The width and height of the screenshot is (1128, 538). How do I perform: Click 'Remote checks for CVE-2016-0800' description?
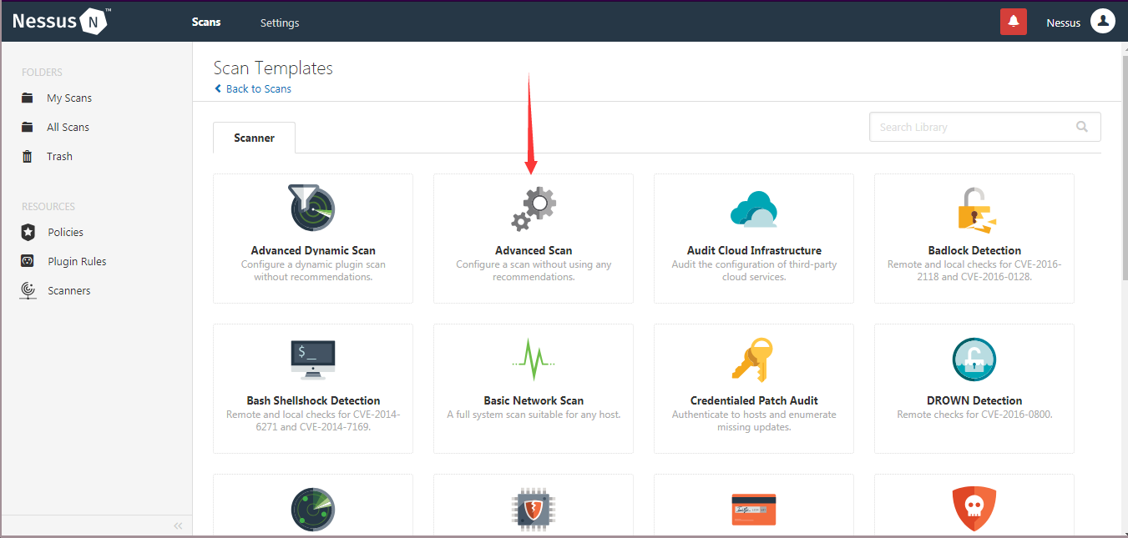point(974,415)
